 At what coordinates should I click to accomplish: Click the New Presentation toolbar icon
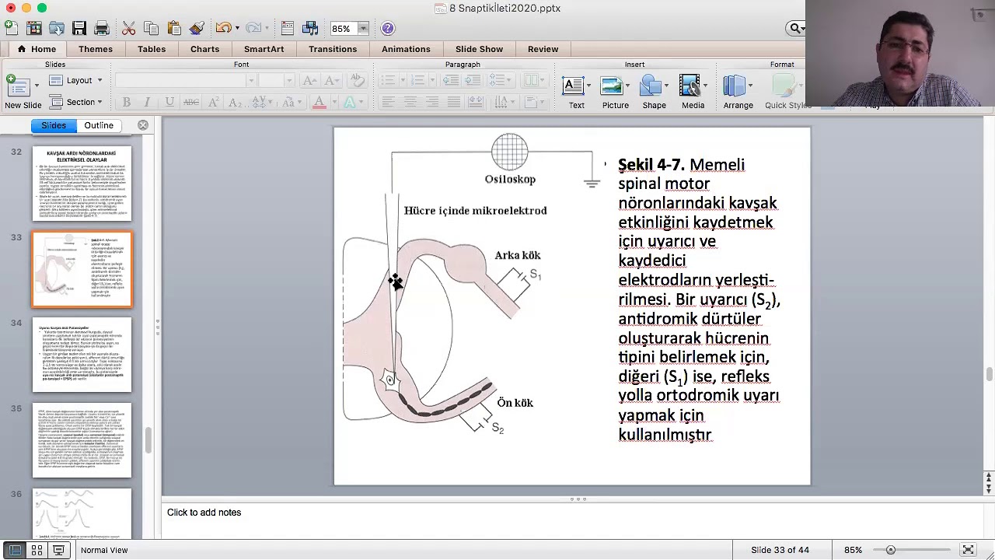point(11,28)
